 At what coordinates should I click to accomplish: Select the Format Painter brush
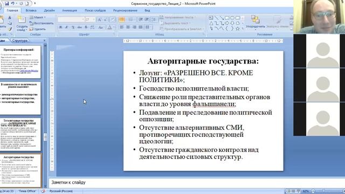coord(10,29)
